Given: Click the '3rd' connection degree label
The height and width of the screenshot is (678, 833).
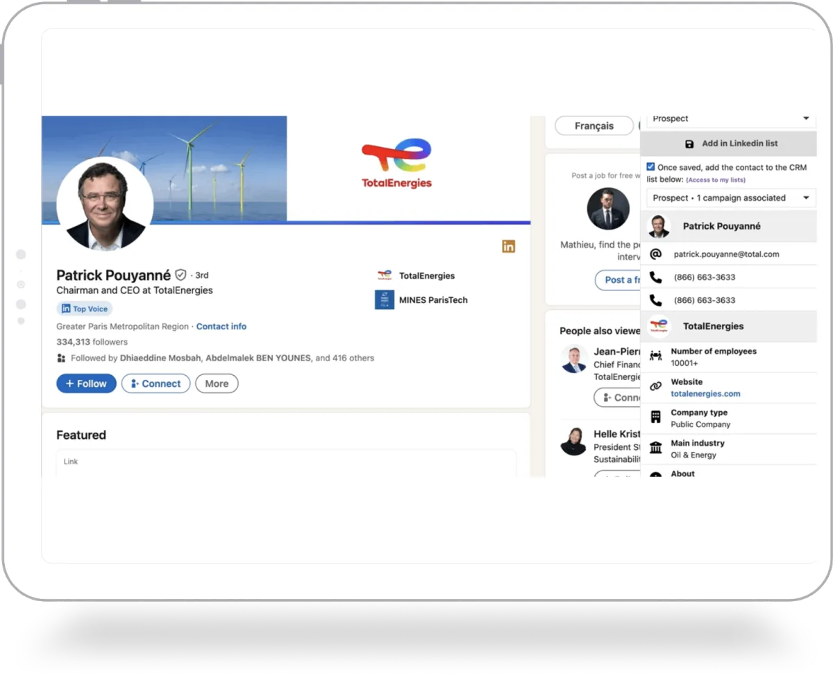Looking at the screenshot, I should coord(201,275).
